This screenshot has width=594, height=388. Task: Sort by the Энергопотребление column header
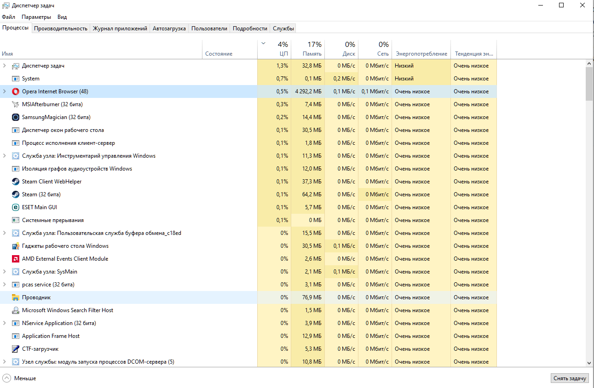click(x=421, y=50)
